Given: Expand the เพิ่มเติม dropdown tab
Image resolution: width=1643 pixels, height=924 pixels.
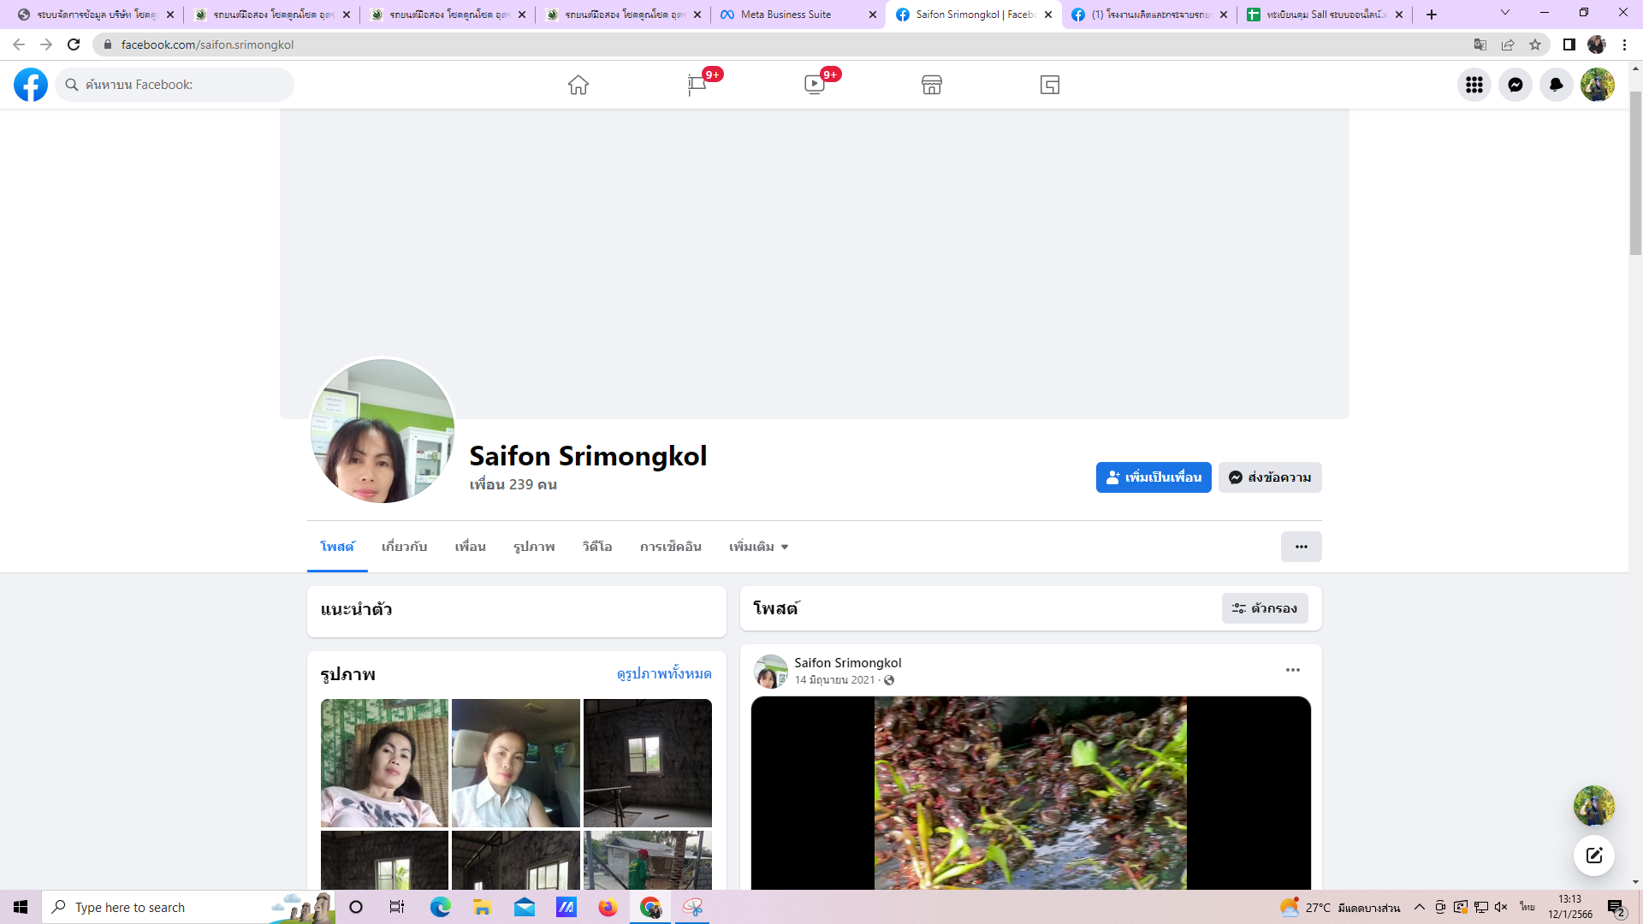Looking at the screenshot, I should point(758,547).
